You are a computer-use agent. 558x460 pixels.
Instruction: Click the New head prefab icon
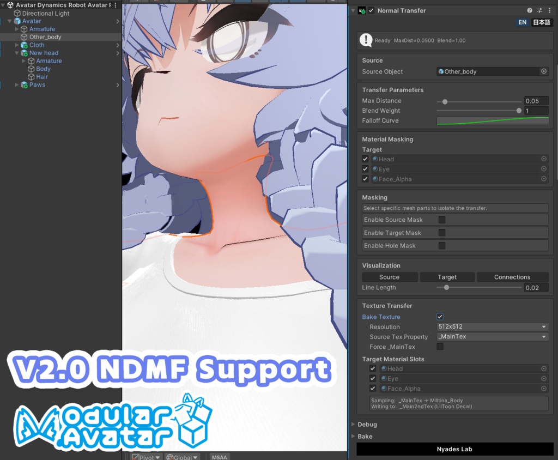click(x=24, y=53)
